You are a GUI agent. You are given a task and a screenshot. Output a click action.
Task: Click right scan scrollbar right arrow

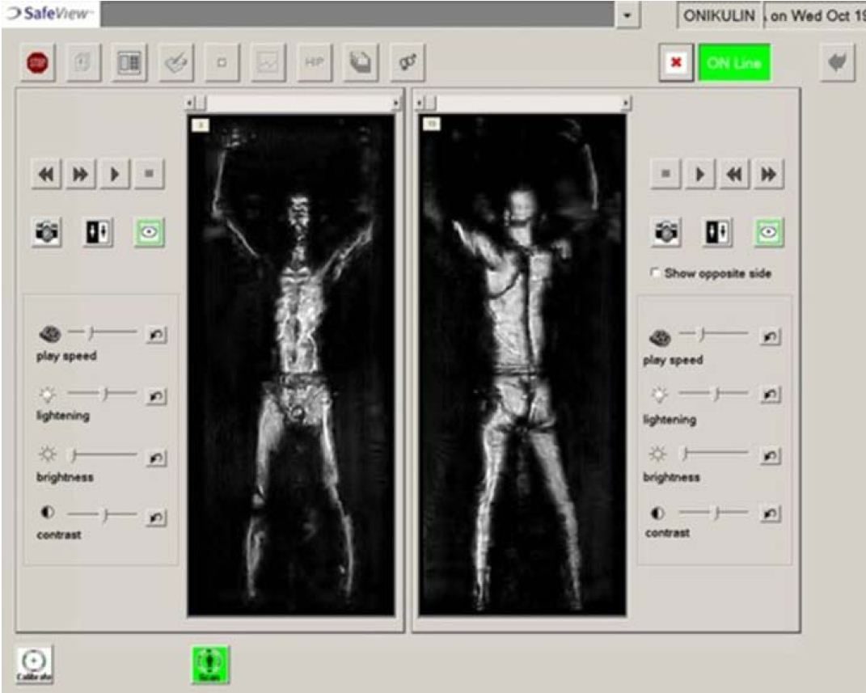click(626, 103)
